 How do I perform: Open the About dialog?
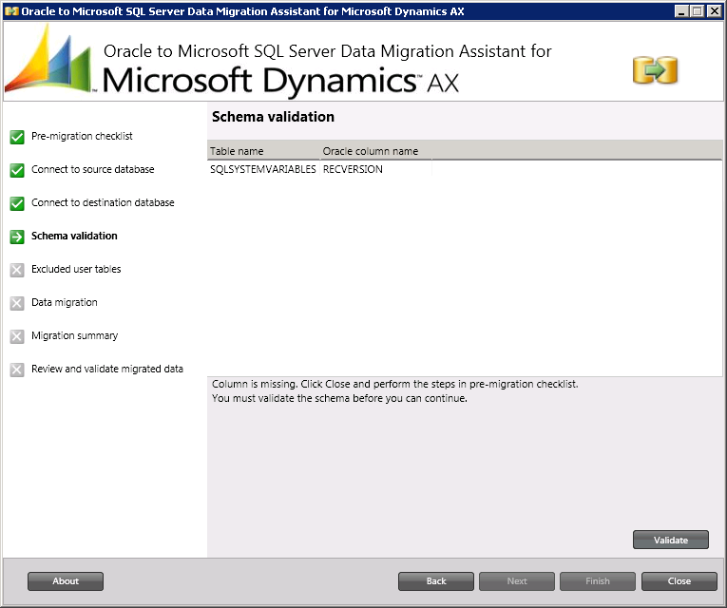(66, 581)
